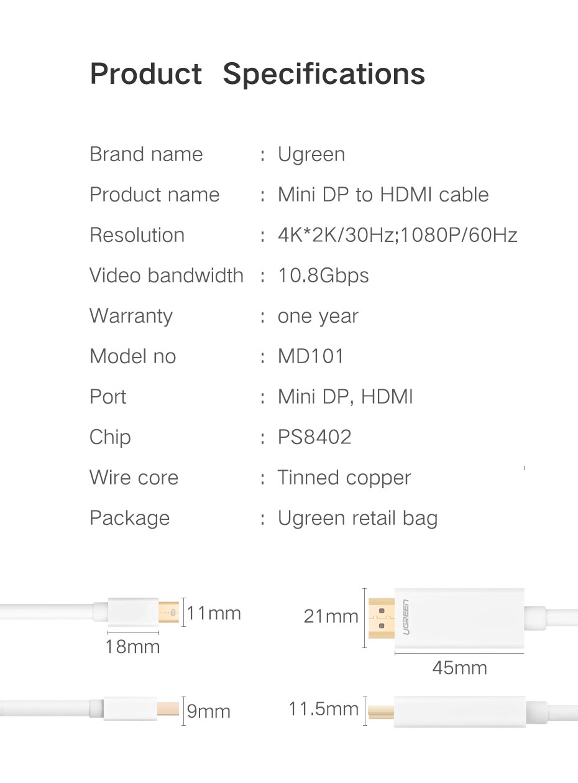This screenshot has width=578, height=783.
Task: Click the Mini DP to HDMI cable text
Action: coord(383,195)
